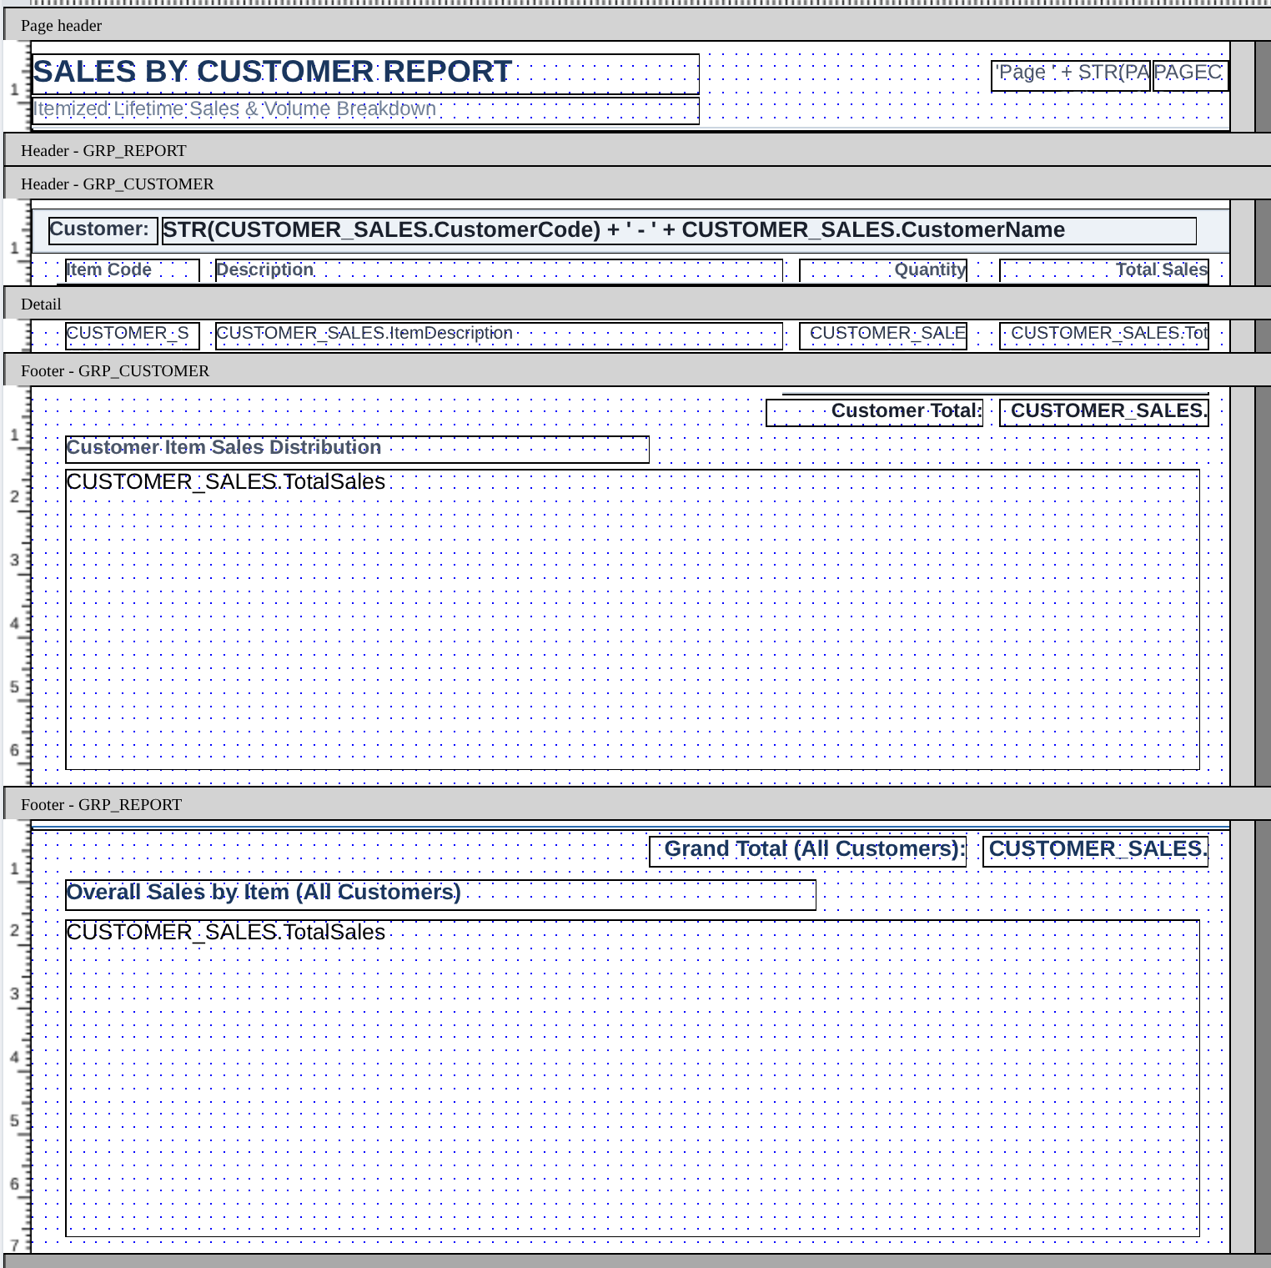
Task: Select the Overall Sales by Item heading
Action: [x=440, y=895]
